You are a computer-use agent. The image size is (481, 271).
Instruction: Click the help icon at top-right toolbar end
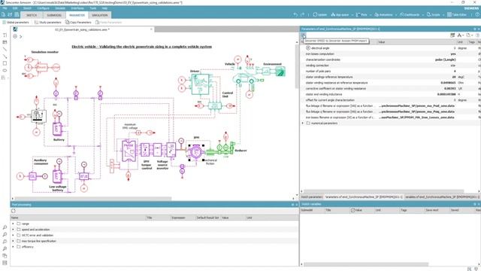pos(477,15)
